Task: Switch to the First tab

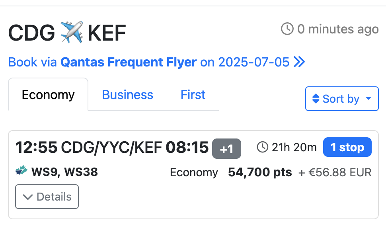Action: [193, 95]
